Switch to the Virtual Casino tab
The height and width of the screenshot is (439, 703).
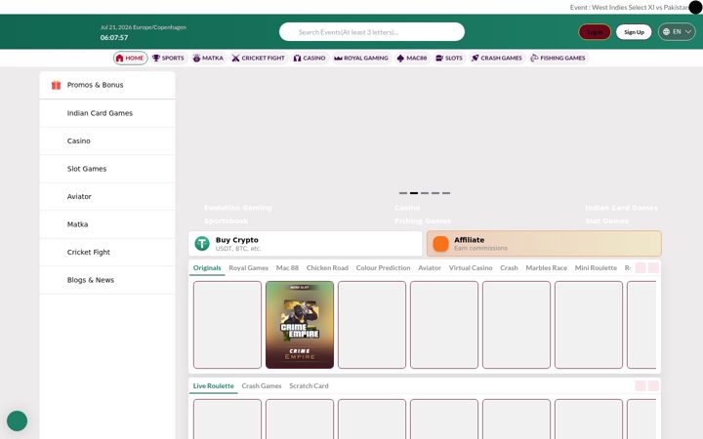point(471,268)
